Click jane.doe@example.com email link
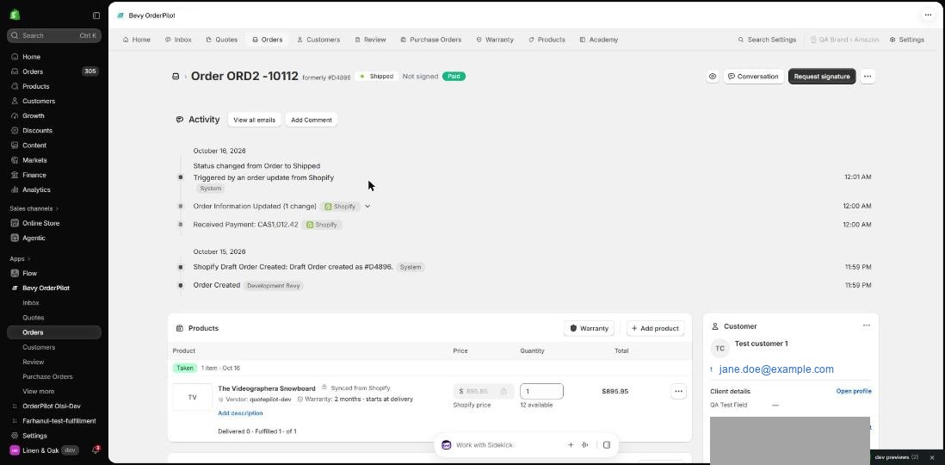The height and width of the screenshot is (465, 945). pyautogui.click(x=776, y=369)
